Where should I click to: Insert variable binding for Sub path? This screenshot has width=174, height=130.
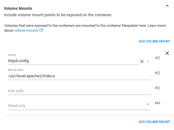157,88
